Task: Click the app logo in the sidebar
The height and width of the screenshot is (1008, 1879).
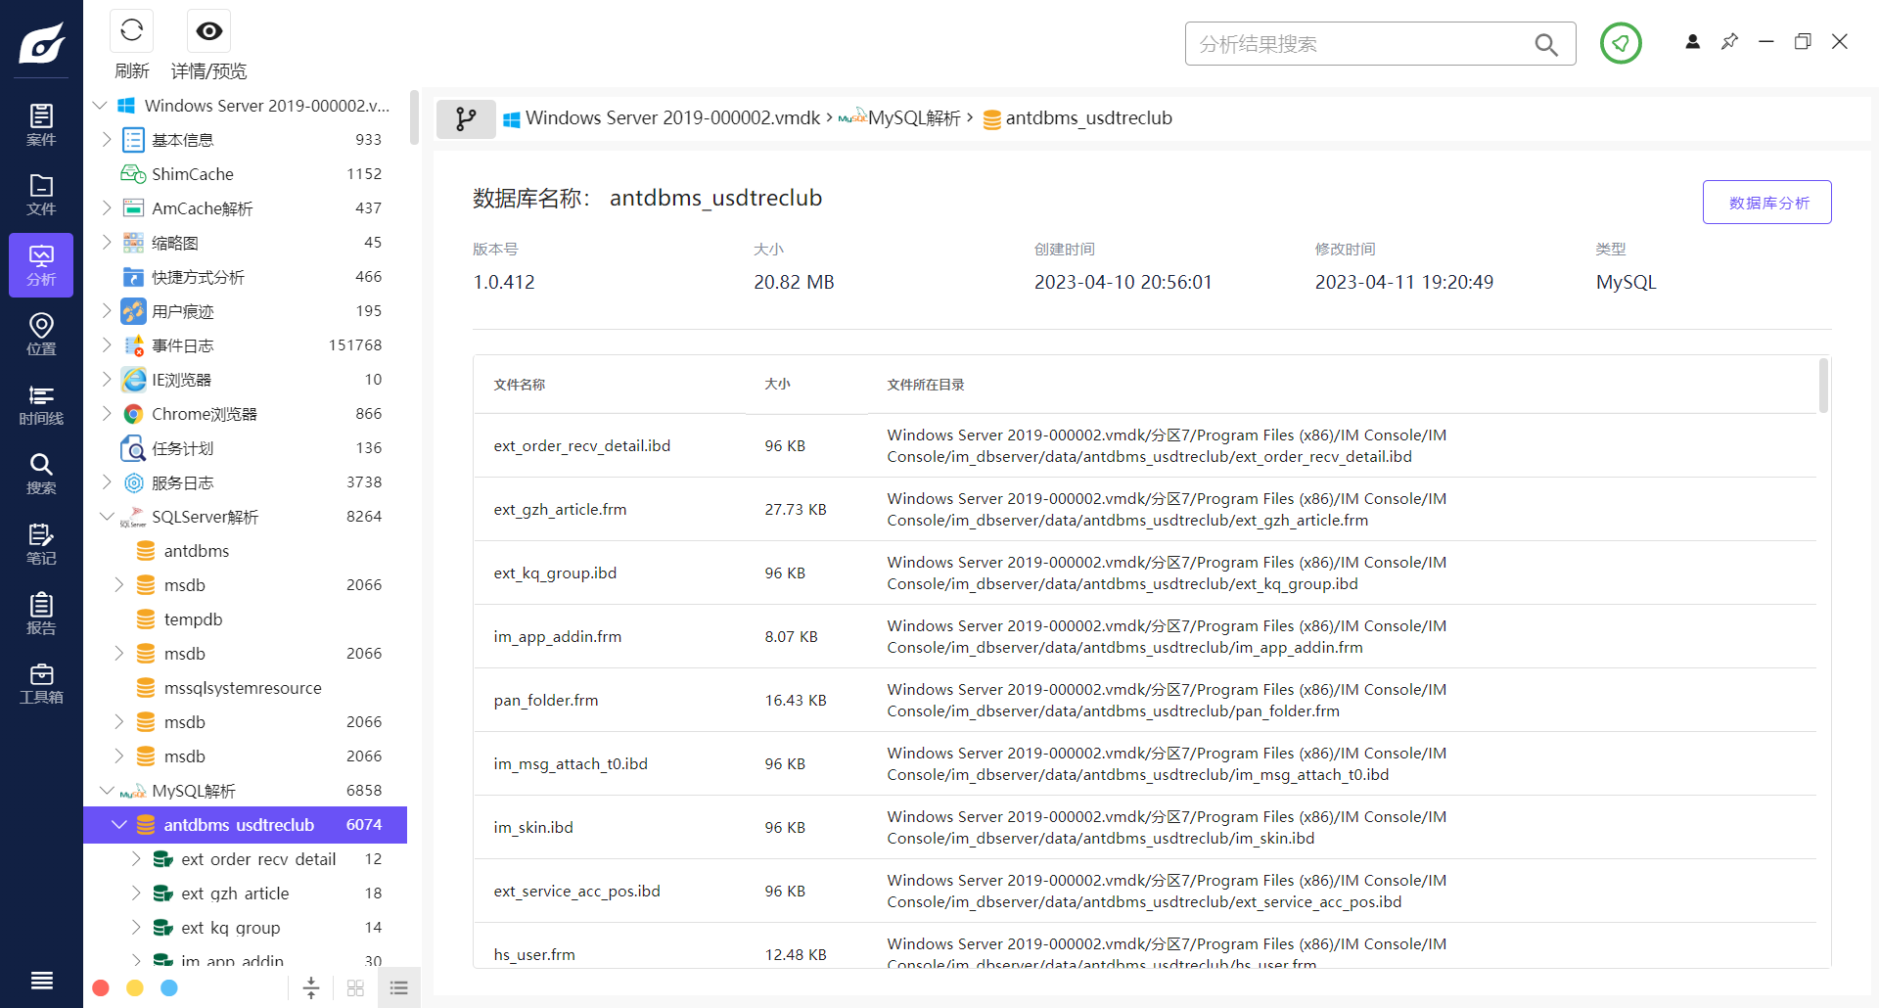Action: click(x=41, y=42)
